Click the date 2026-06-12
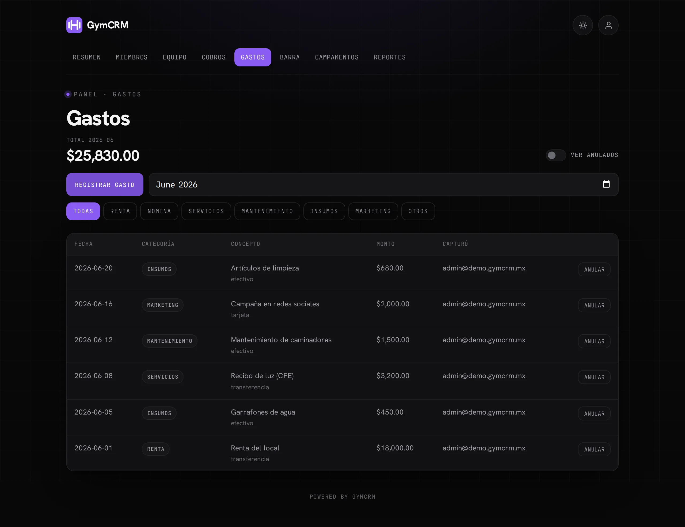 tap(93, 340)
